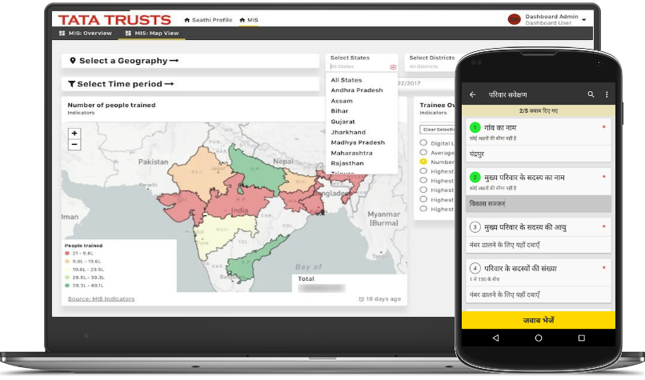645x380 pixels.
Task: Tap the question 2 green number badge
Action: [x=475, y=178]
